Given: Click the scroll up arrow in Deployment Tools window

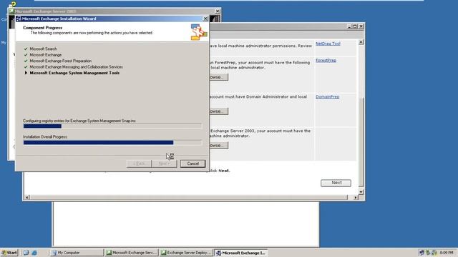Looking at the screenshot, I should [x=361, y=42].
